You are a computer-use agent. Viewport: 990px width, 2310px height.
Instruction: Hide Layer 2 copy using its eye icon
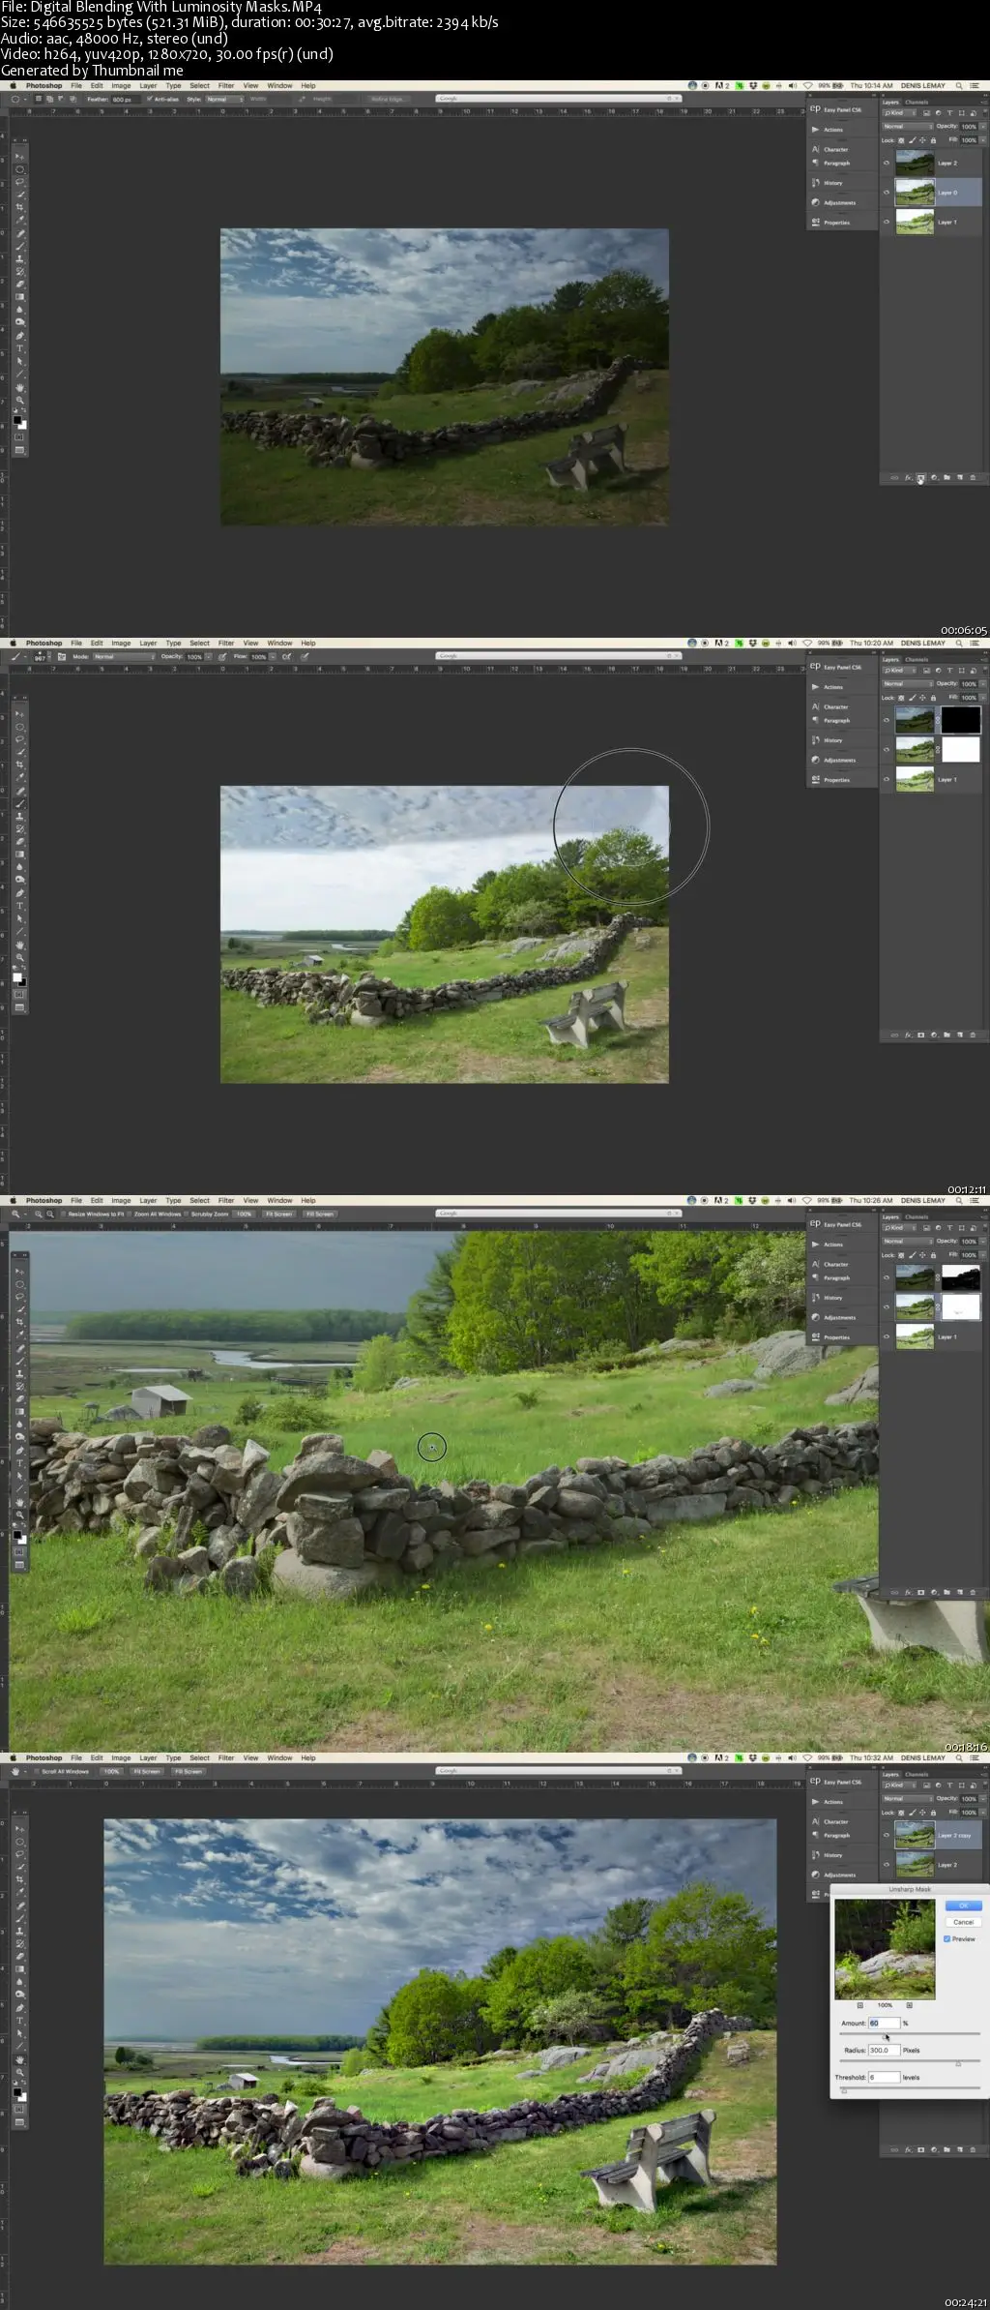point(887,1834)
